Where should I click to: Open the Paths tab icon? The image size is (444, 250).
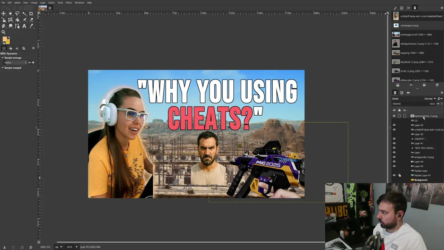click(408, 93)
